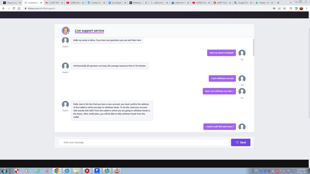The image size is (310, 174).
Task: Open the Chrome three-dot menu
Action: [x=306, y=8]
